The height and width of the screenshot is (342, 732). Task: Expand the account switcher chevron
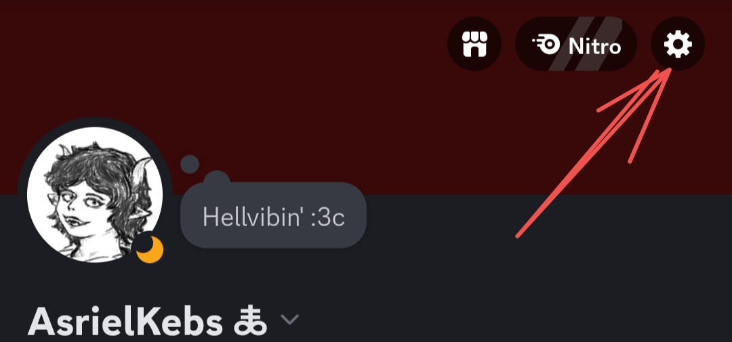click(x=289, y=320)
